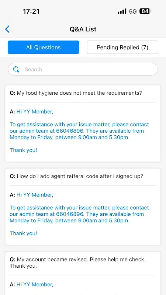This screenshot has height=295, width=166.
Task: Tap the Q&A List page title
Action: click(83, 29)
